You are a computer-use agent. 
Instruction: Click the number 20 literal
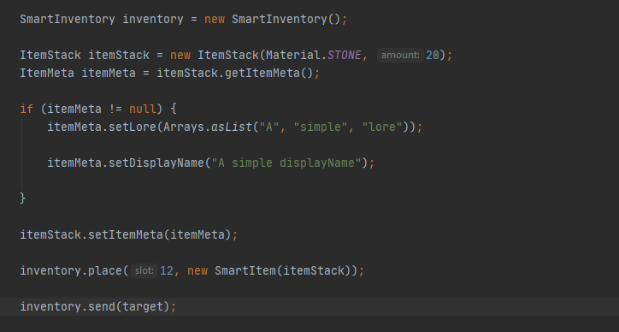tap(433, 56)
